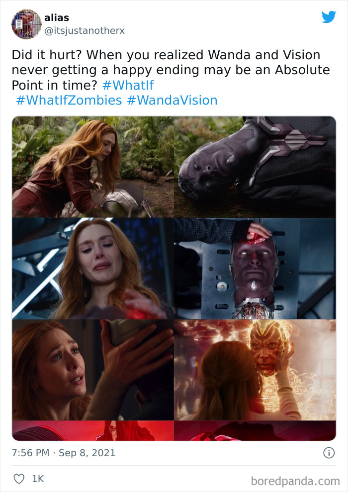This screenshot has width=348, height=492.
Task: Open the alias profile avatar
Action: point(26,24)
